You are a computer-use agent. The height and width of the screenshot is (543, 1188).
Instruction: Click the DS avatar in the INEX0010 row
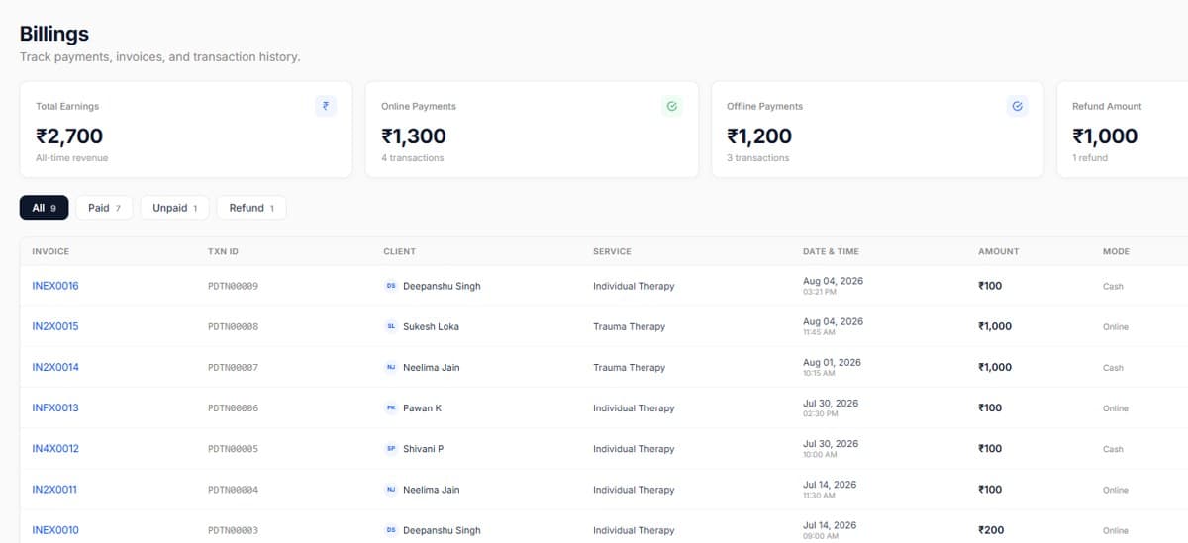391,530
